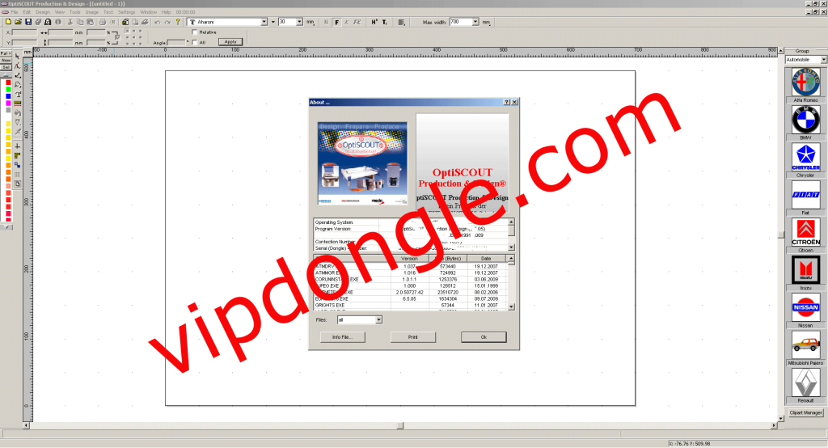828x448 pixels.
Task: Open help with the yellow question mark icon
Action: (177, 22)
